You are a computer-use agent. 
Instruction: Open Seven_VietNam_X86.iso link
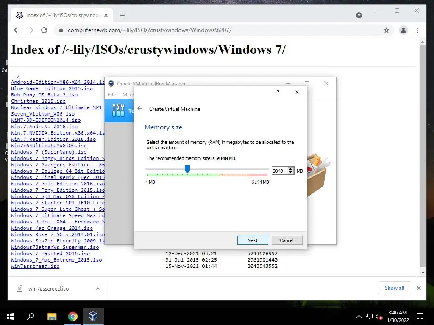[43, 114]
